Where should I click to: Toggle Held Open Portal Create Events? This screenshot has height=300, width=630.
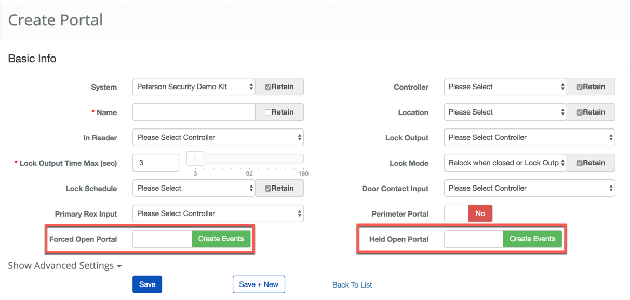pyautogui.click(x=503, y=239)
